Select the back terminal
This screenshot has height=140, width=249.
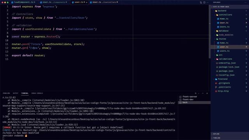pyautogui.click(x=195, y=102)
